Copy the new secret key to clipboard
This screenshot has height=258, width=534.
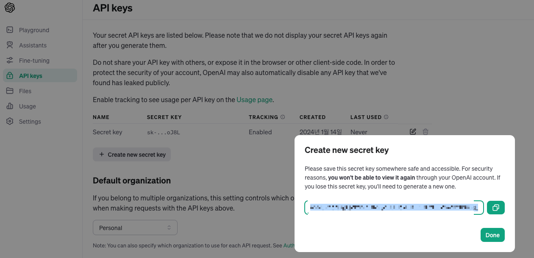click(x=496, y=208)
